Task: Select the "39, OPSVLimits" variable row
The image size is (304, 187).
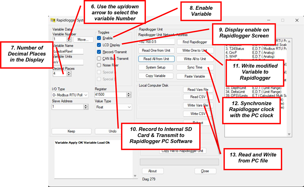Action: coord(256,95)
